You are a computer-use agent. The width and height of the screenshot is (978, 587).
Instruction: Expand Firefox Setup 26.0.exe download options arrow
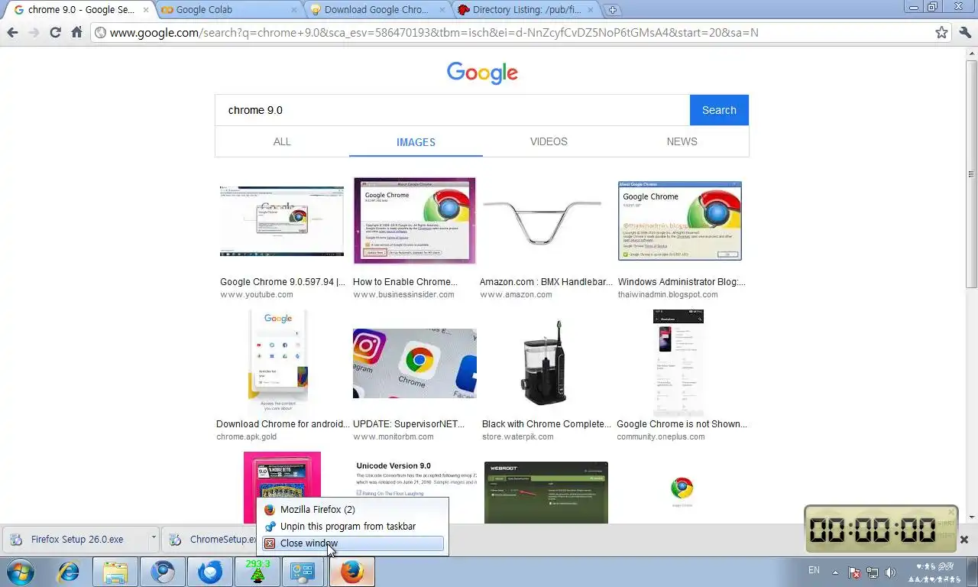pyautogui.click(x=153, y=537)
